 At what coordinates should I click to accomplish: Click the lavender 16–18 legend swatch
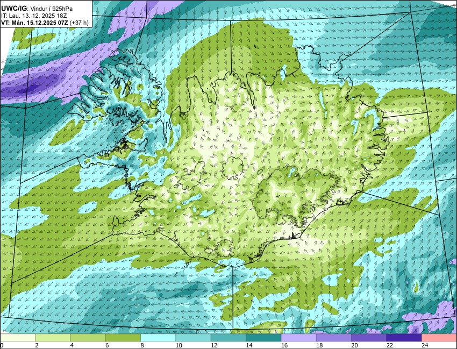coord(299,338)
